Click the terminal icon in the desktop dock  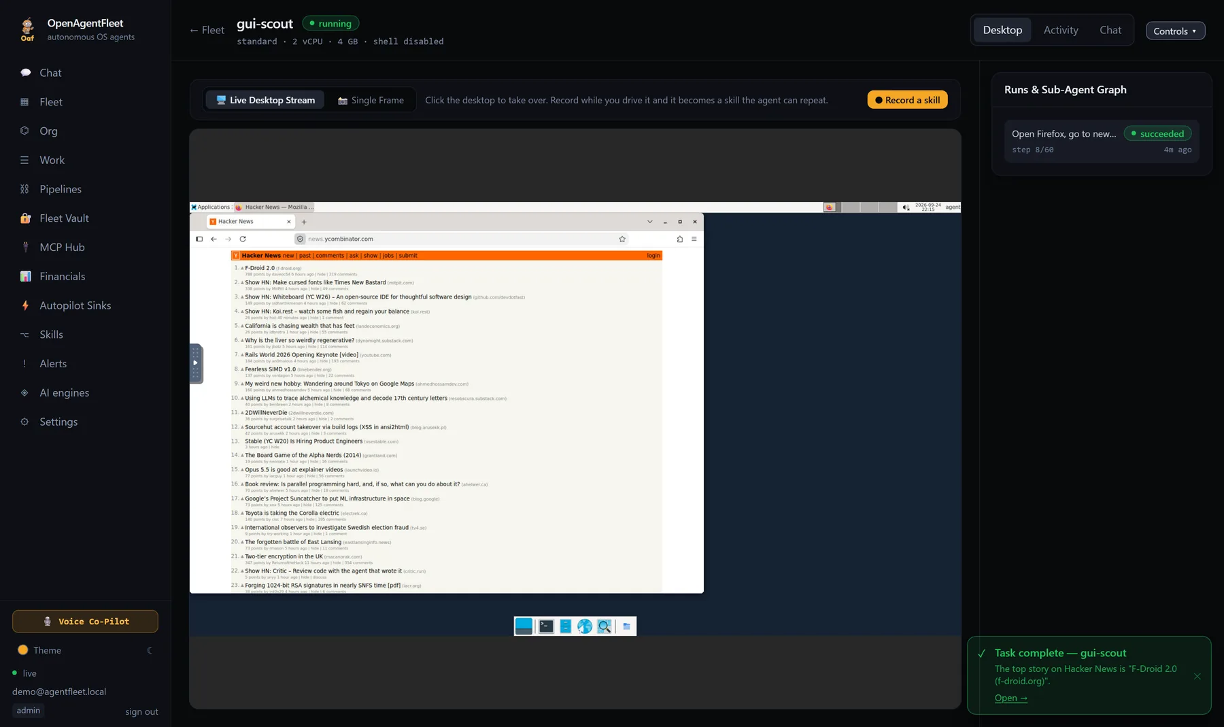(x=546, y=626)
